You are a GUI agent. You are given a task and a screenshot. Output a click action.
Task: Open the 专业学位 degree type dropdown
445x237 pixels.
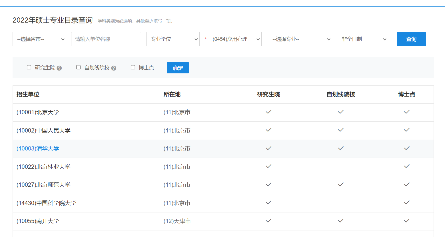click(173, 39)
